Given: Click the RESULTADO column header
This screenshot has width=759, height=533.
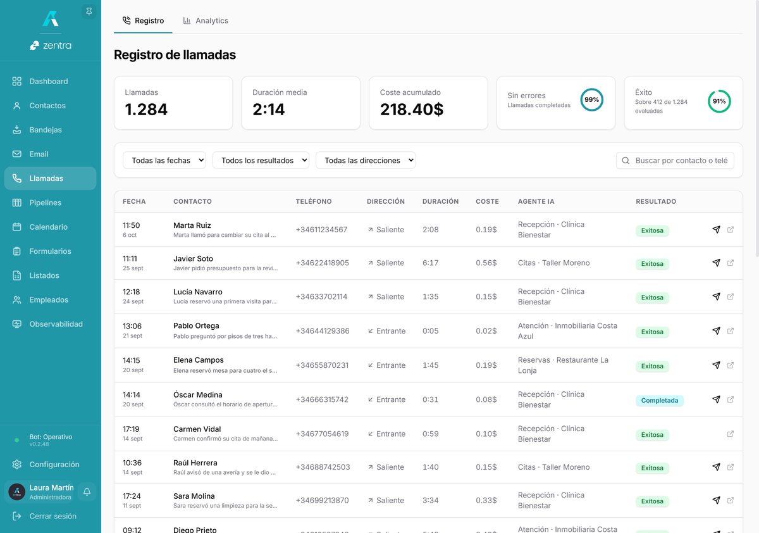Looking at the screenshot, I should pos(656,201).
